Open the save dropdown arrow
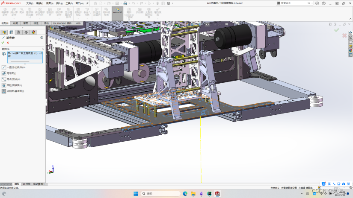 (121, 3)
